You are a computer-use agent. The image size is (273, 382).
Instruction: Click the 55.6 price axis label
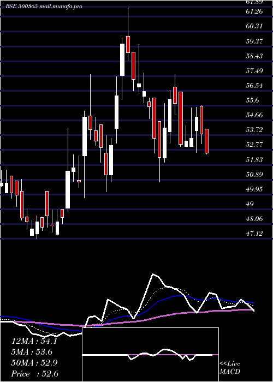[x=252, y=100]
